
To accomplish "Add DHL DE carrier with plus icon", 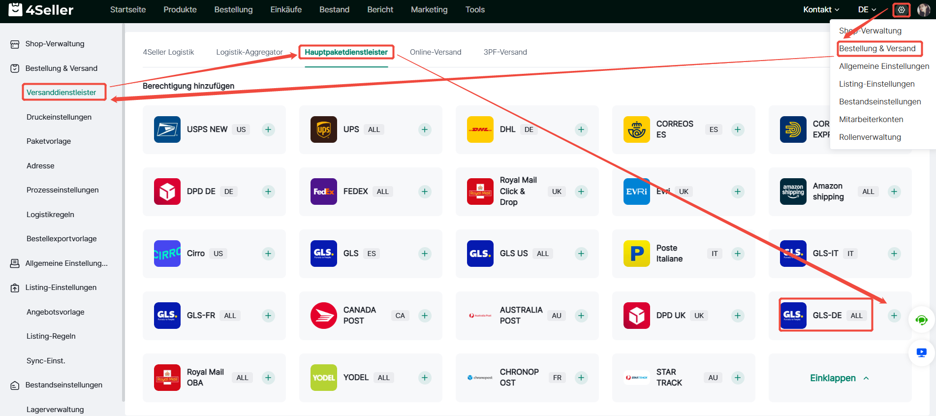I will tap(581, 129).
